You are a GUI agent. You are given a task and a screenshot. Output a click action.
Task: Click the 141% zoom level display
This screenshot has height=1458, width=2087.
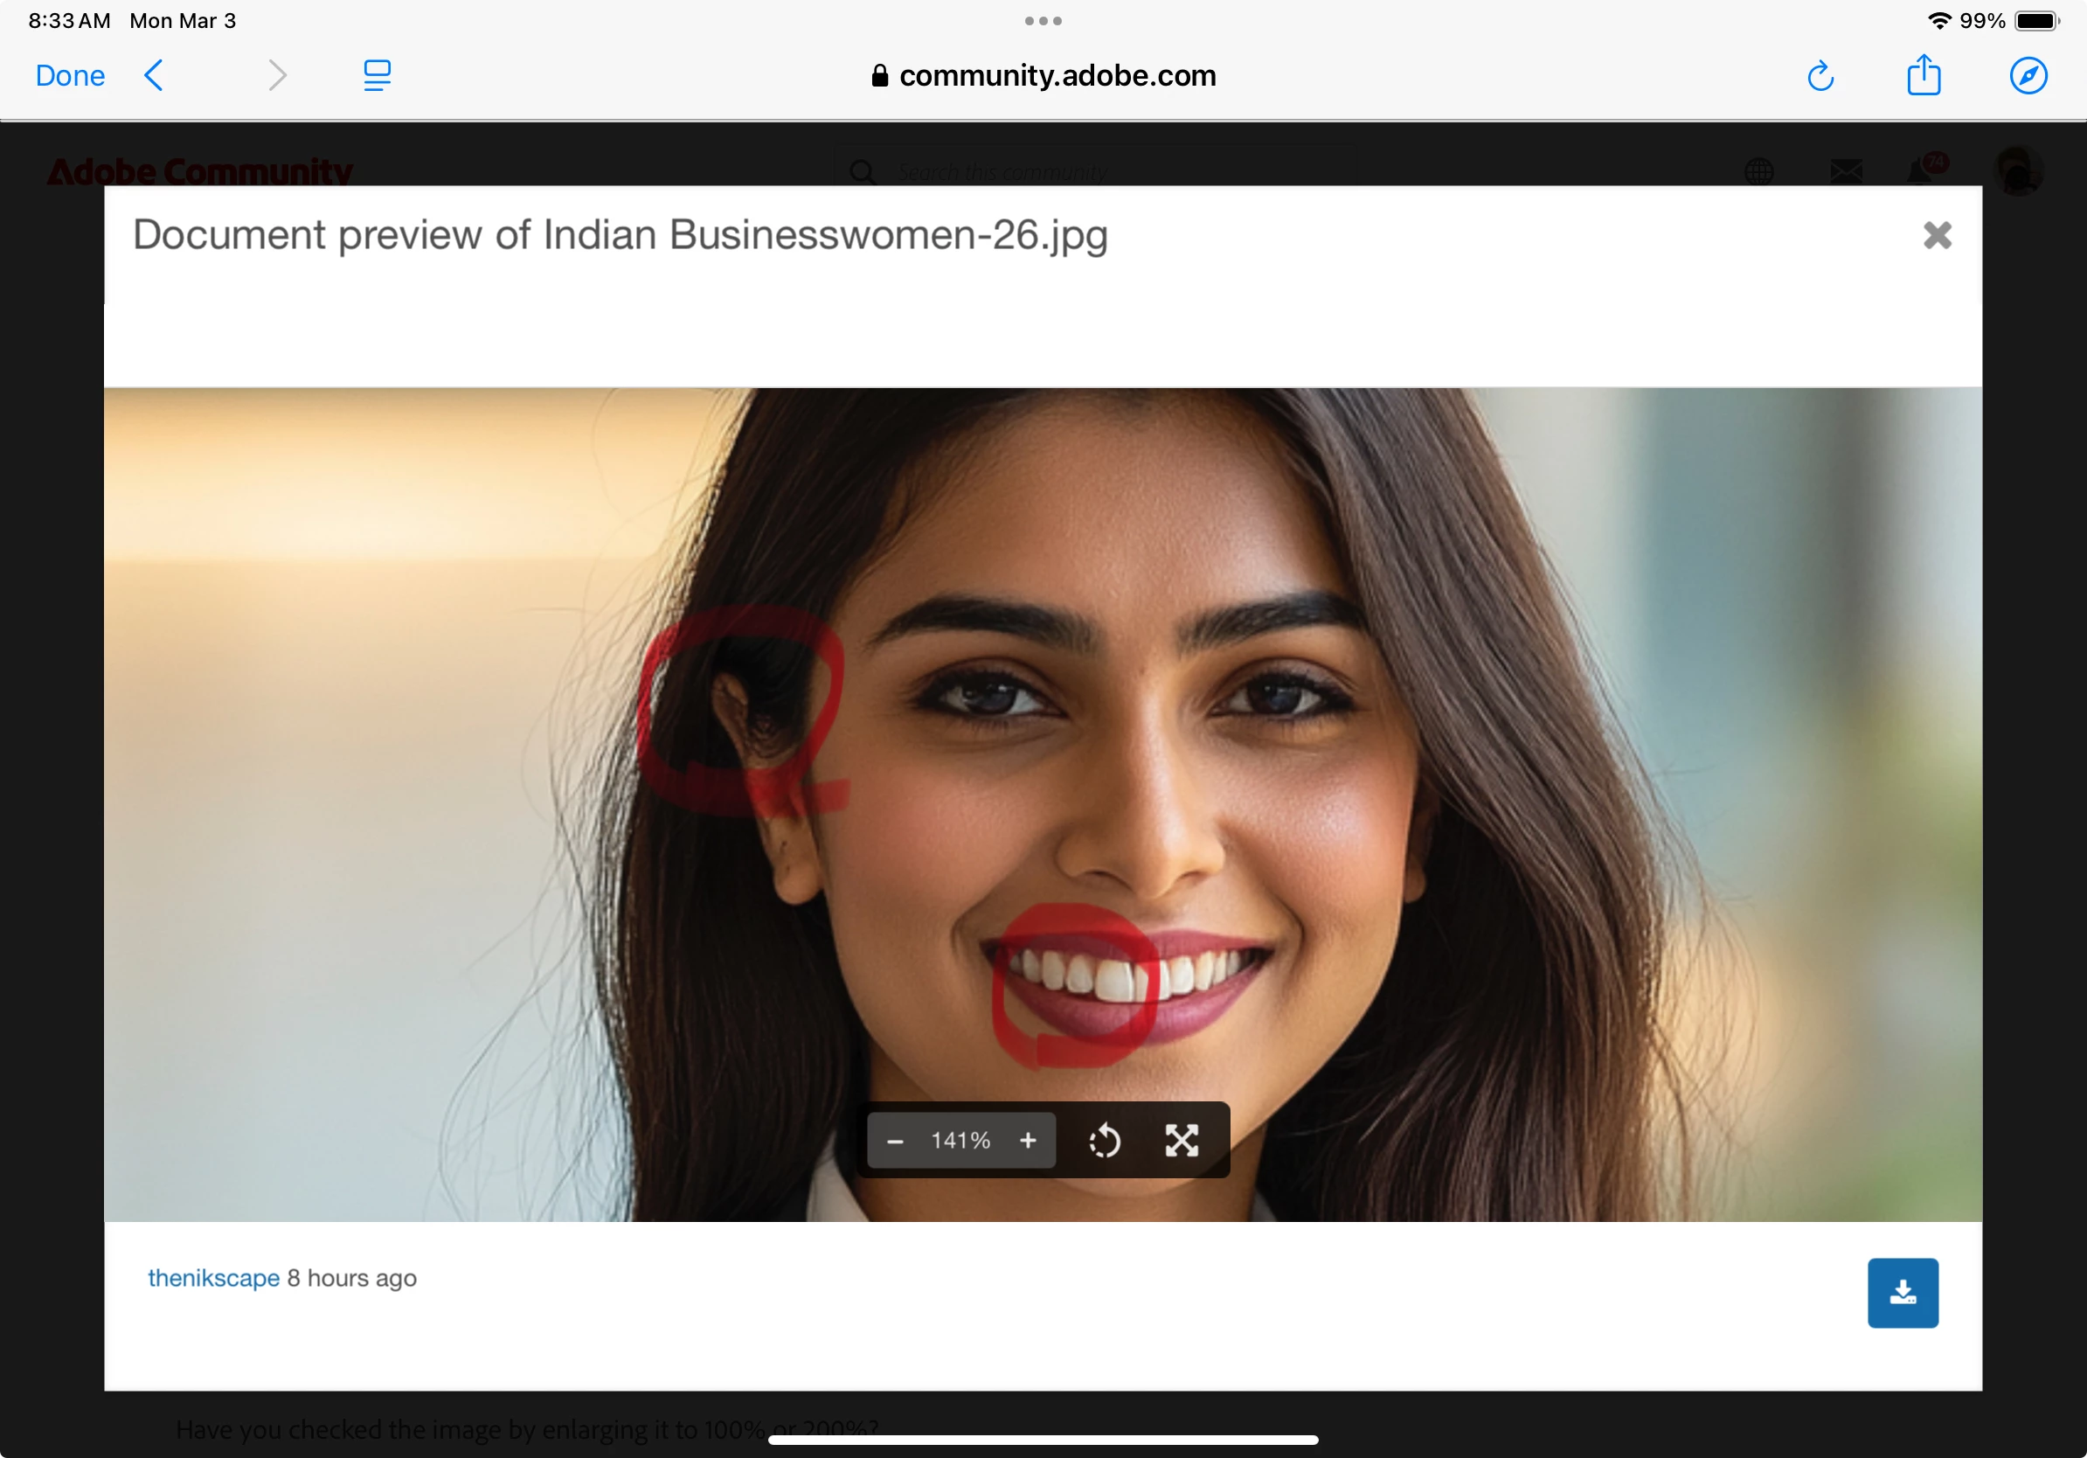[x=960, y=1141]
